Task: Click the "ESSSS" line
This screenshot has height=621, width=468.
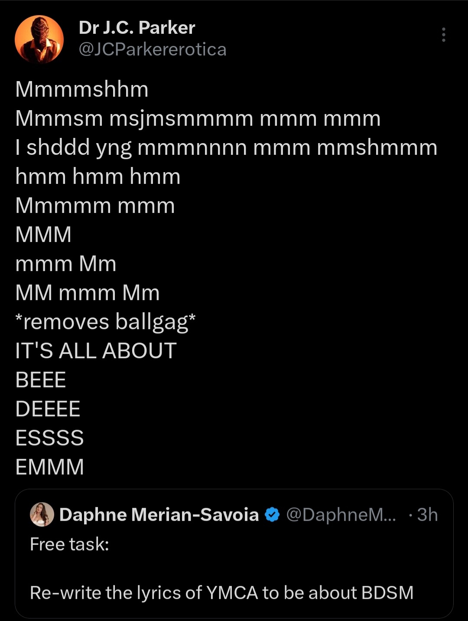Action: [49, 438]
